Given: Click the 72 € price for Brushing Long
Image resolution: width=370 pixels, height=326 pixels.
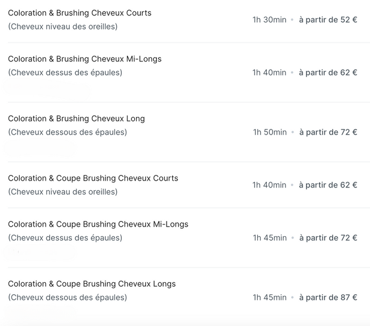Looking at the screenshot, I should pos(328,132).
